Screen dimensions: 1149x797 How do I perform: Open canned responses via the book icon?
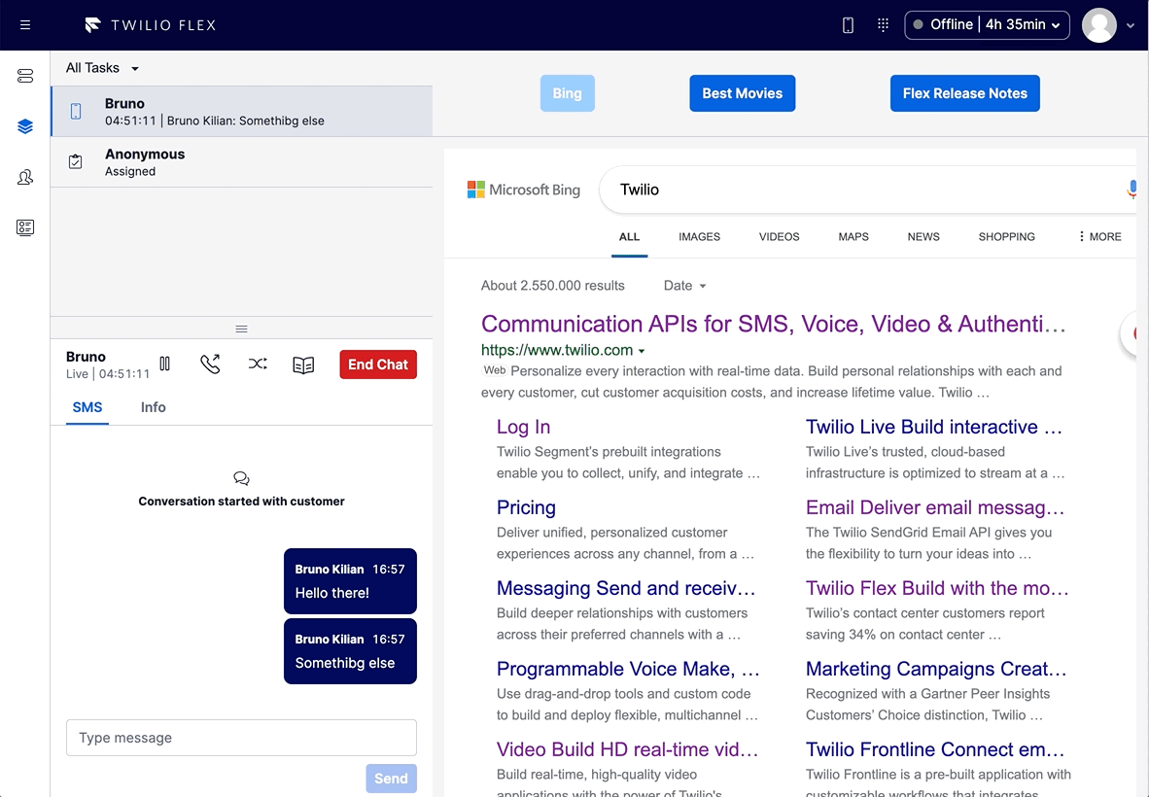[302, 364]
